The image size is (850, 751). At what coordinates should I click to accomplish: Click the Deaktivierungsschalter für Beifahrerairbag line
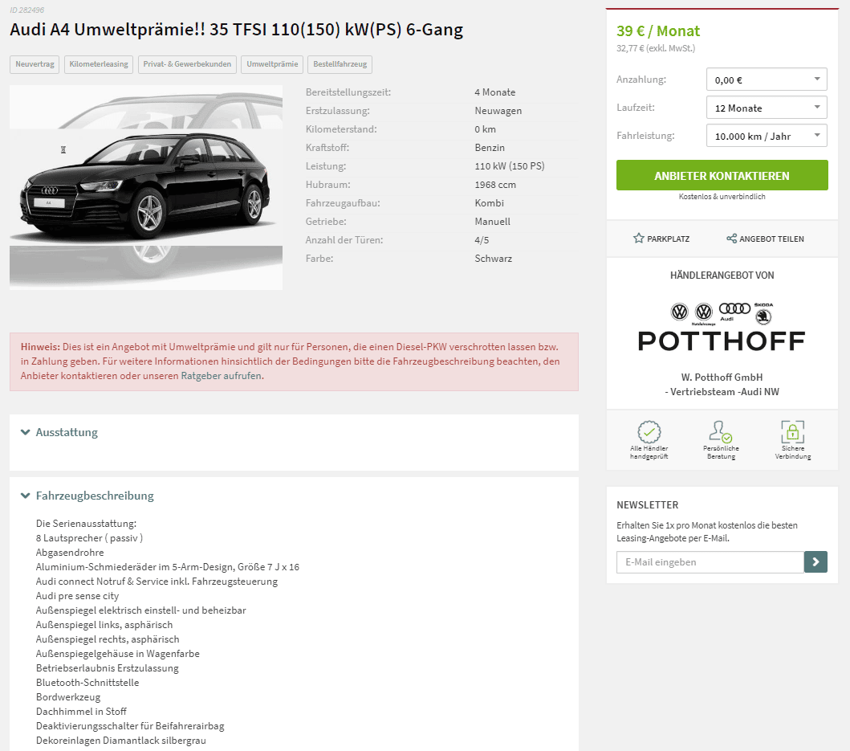[130, 726]
